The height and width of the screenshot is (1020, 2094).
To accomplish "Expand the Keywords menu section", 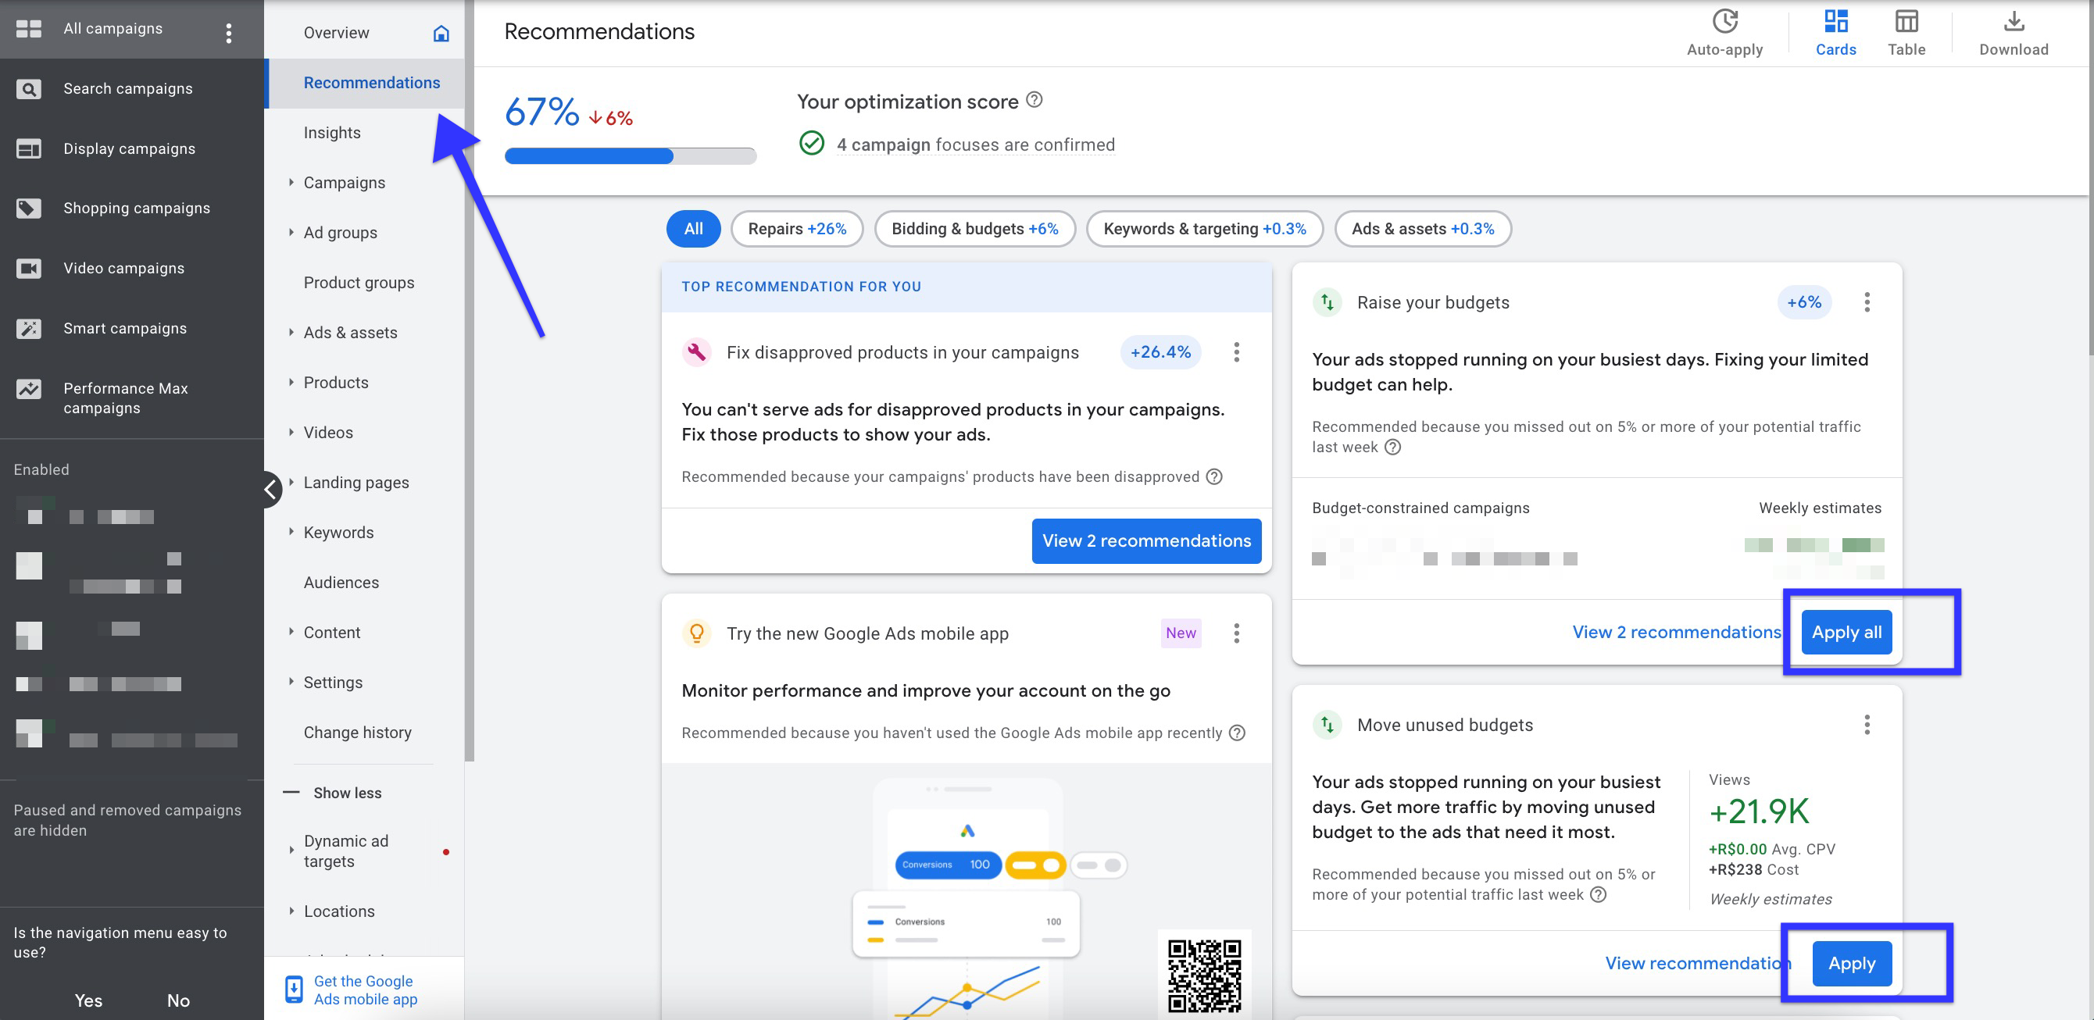I will [291, 533].
